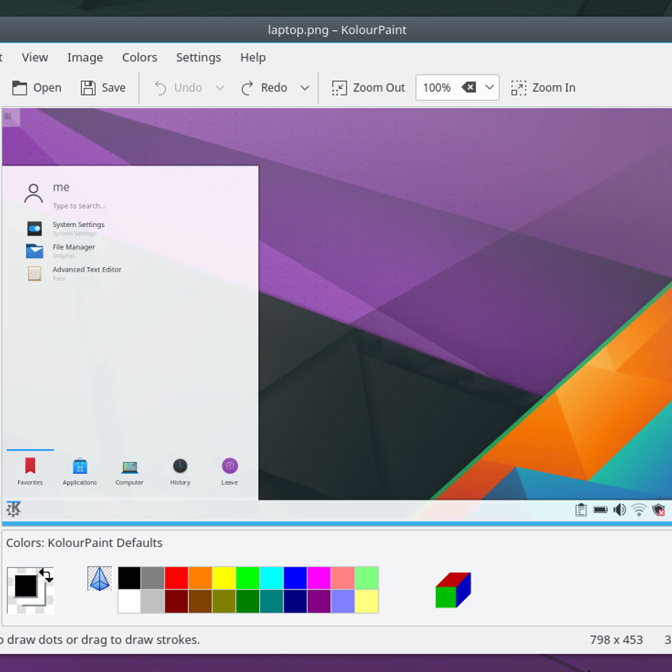The height and width of the screenshot is (672, 672).
Task: Select the black palette swatch
Action: point(129,578)
